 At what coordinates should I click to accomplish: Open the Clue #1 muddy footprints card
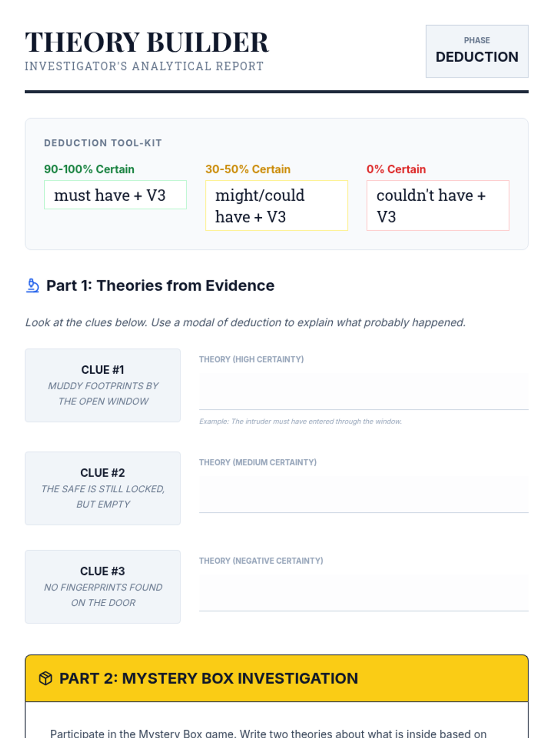click(x=103, y=385)
